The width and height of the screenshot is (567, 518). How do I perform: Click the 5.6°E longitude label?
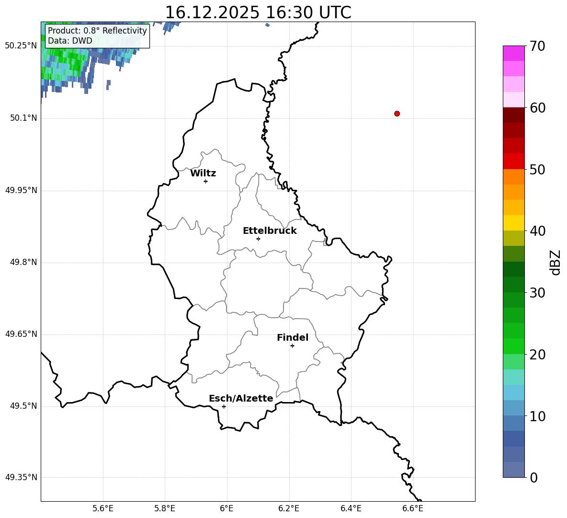tap(103, 508)
